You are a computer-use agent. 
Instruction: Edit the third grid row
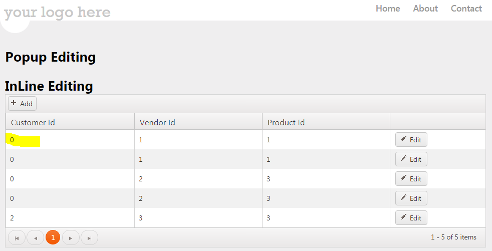pyautogui.click(x=411, y=179)
